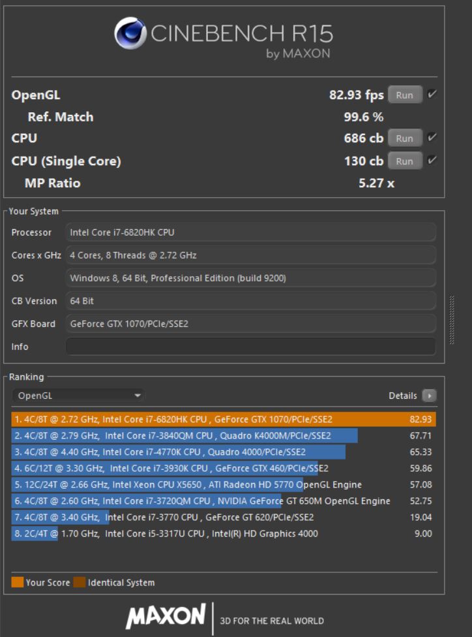Click the empty Info input field
This screenshot has width=472, height=637.
pos(250,347)
